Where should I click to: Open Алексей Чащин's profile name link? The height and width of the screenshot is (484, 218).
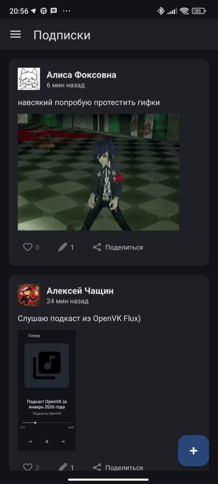(80, 291)
